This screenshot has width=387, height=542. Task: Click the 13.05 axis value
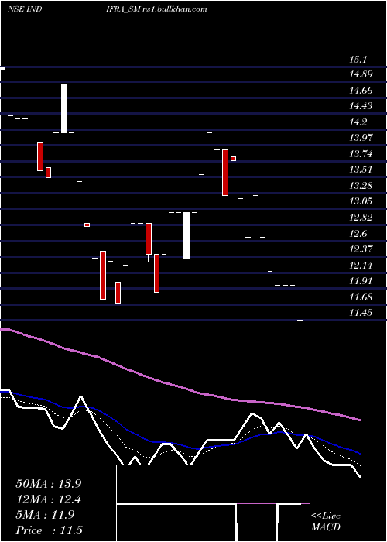(x=361, y=201)
